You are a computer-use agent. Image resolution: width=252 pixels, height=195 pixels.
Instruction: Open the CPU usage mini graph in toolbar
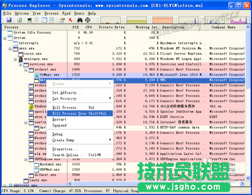[110, 20]
